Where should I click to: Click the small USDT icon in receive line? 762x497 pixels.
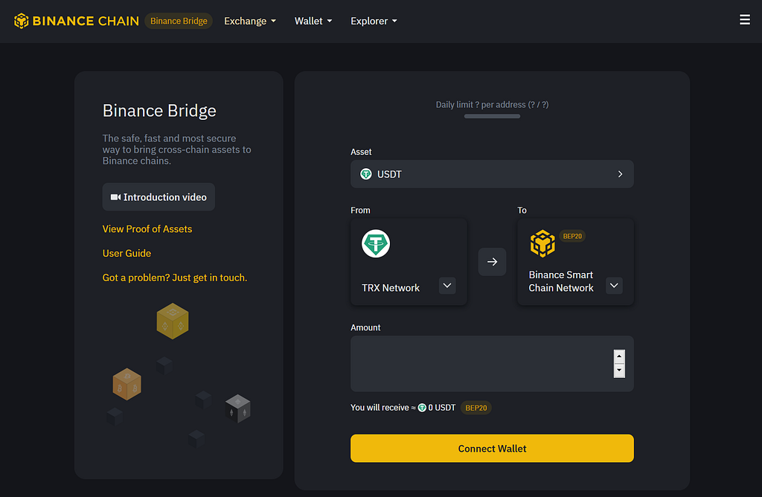point(422,408)
